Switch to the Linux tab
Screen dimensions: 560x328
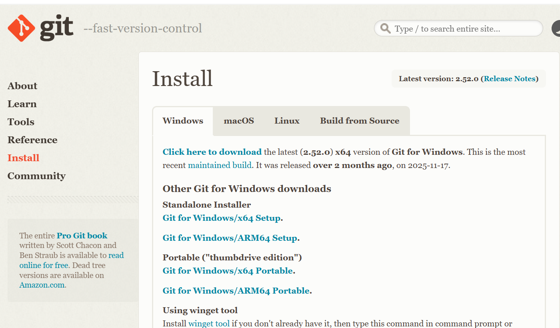[x=287, y=121]
